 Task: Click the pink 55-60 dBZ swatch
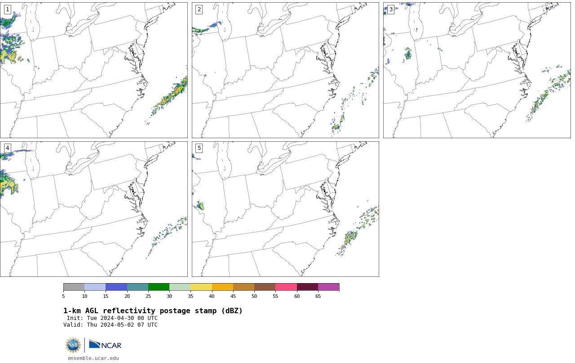[x=286, y=287]
